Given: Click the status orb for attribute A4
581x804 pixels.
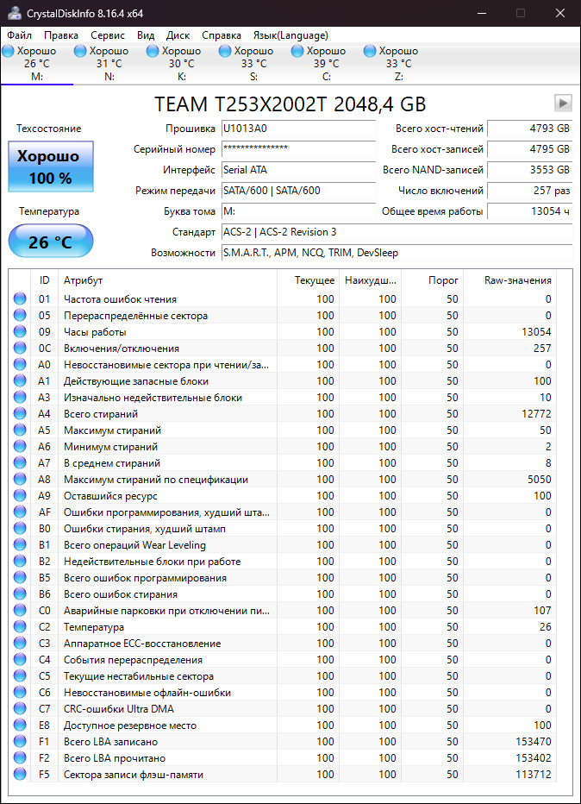Looking at the screenshot, I should click(20, 413).
